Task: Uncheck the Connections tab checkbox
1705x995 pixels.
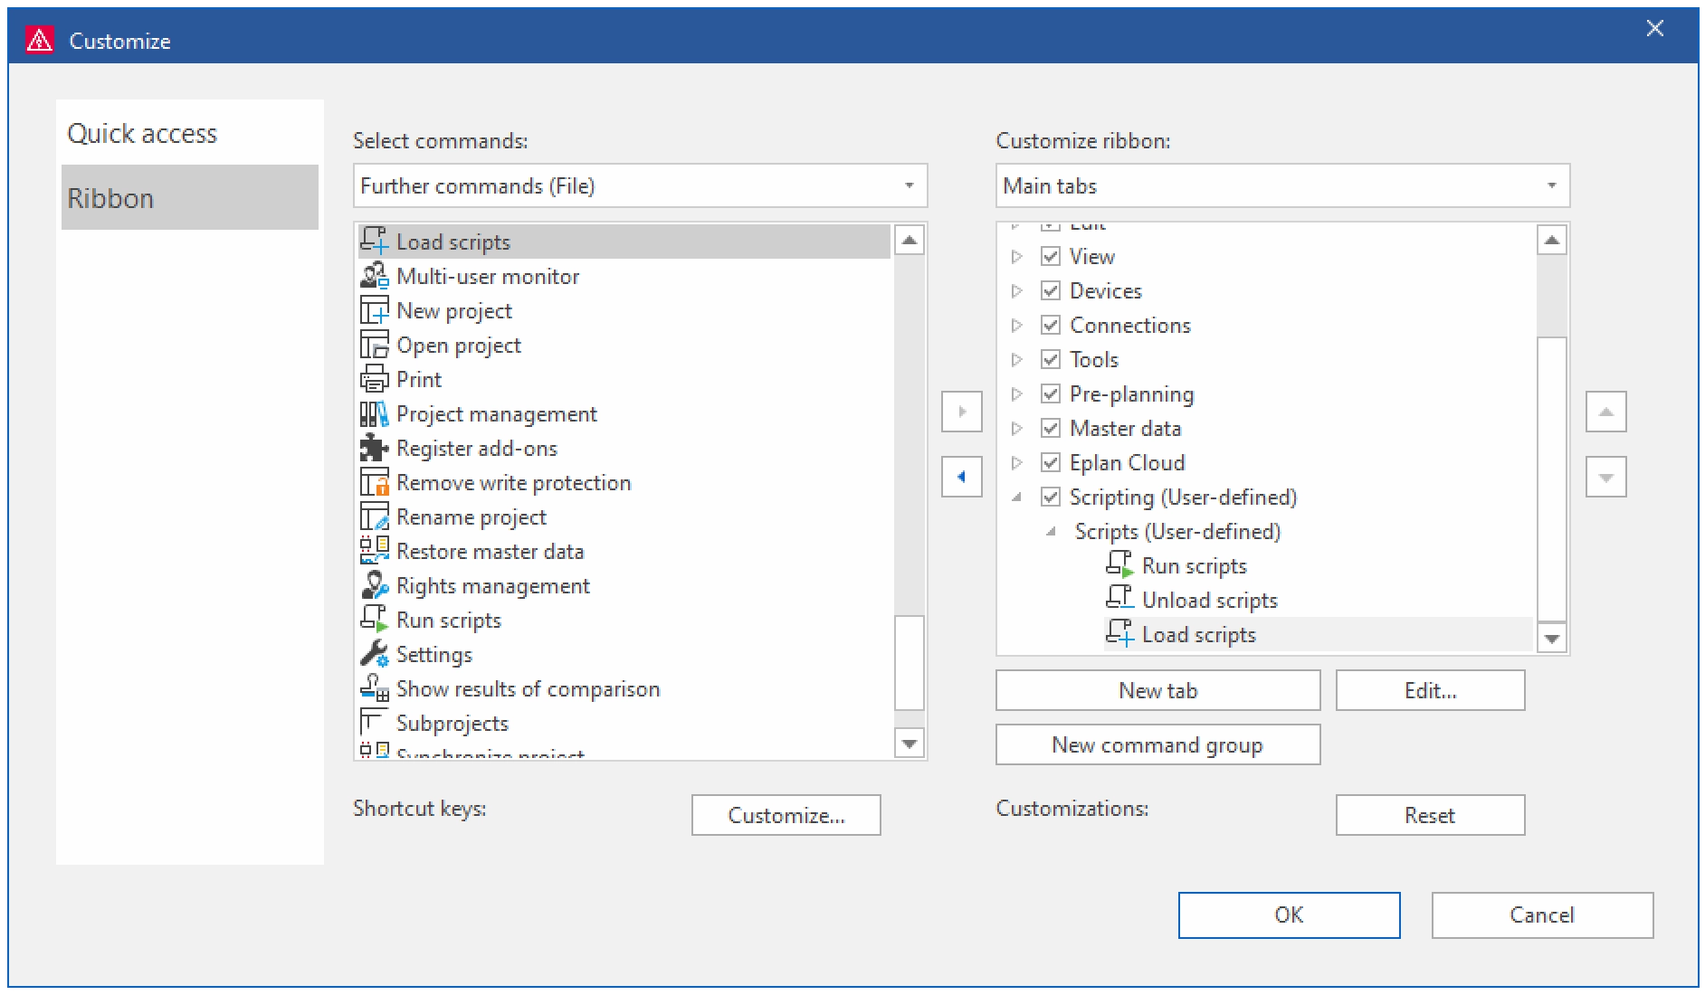Action: (x=1050, y=325)
